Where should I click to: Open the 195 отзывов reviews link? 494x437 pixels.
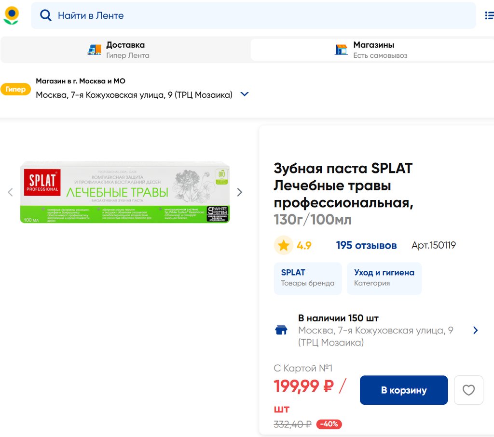tap(366, 246)
